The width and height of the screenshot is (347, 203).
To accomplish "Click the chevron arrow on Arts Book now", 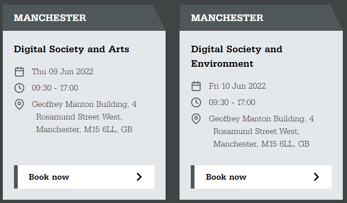I will click(x=139, y=177).
